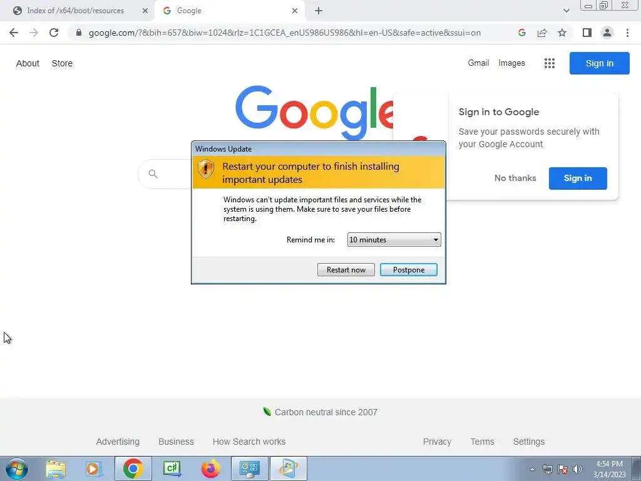Screen dimensions: 641x481
Task: Open Gmail link
Action: [x=478, y=63]
